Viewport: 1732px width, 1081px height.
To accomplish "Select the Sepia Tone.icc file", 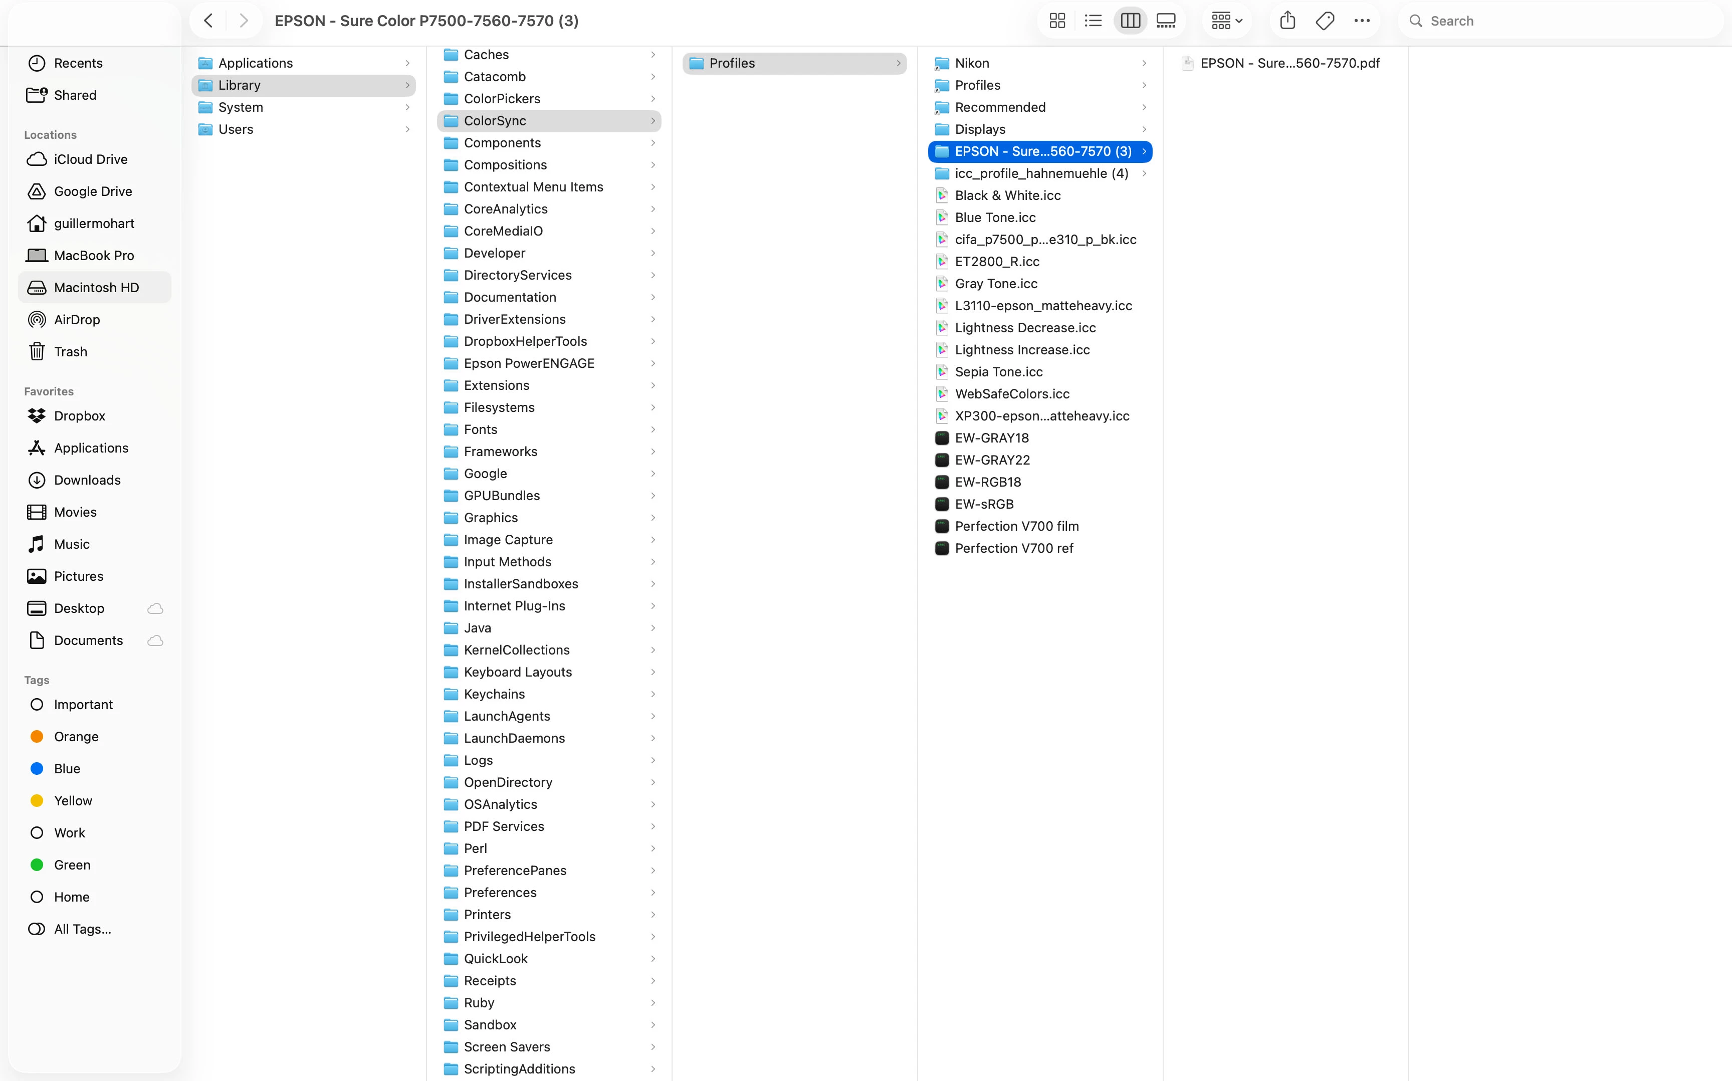I will (998, 372).
